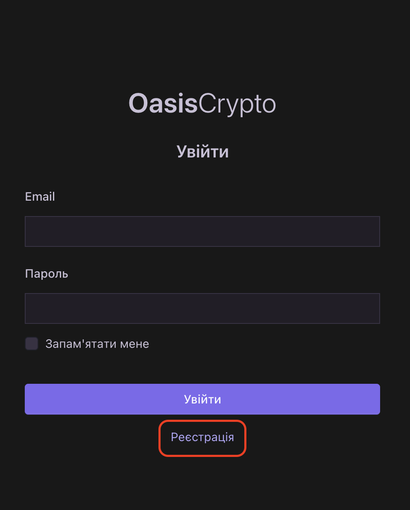Click the OasisCrypto logo
Viewport: 410px width, 510px height.
coord(202,104)
